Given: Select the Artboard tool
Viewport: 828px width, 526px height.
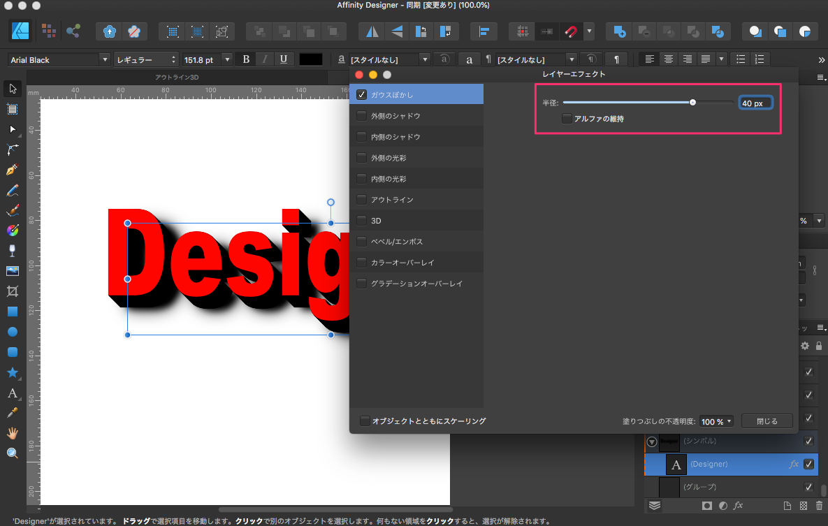Looking at the screenshot, I should 13,109.
